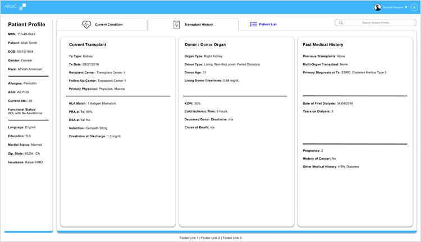Click HLA Match 1 Antigen Mismatch
Viewport: 421px width, 242px height.
pyautogui.click(x=92, y=104)
